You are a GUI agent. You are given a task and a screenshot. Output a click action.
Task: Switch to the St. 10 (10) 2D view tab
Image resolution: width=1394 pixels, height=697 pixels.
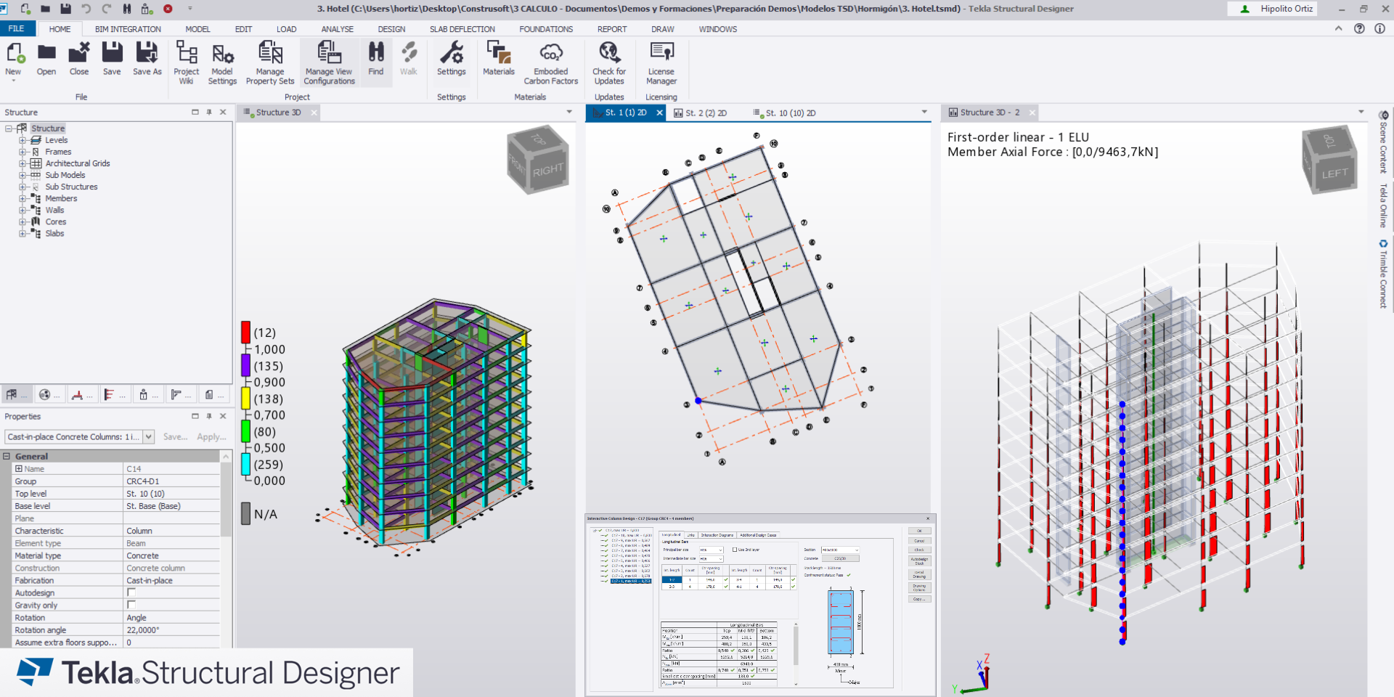784,113
